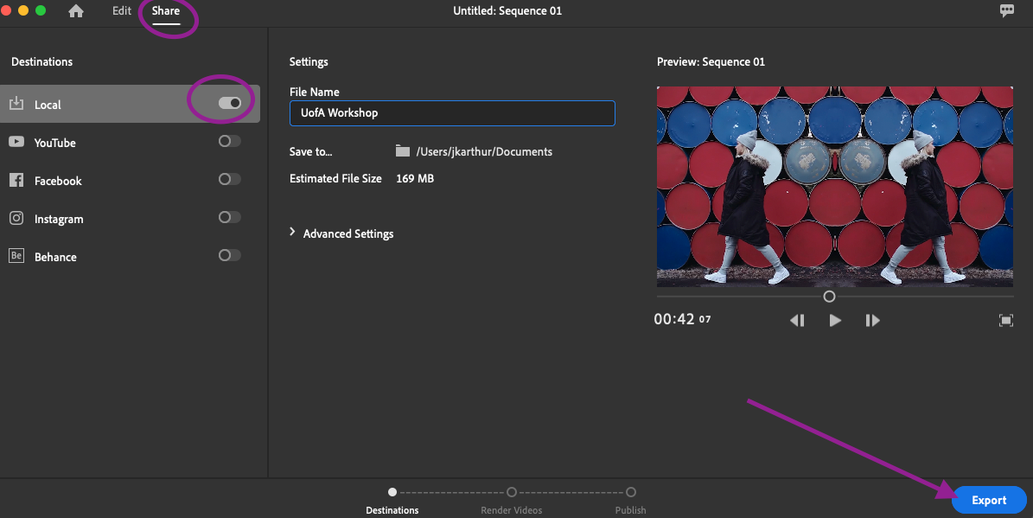Click the Behance destination icon

pyautogui.click(x=16, y=256)
